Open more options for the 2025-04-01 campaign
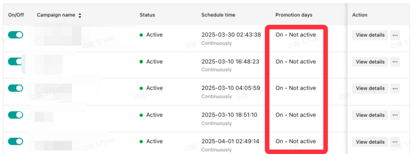 395,142
